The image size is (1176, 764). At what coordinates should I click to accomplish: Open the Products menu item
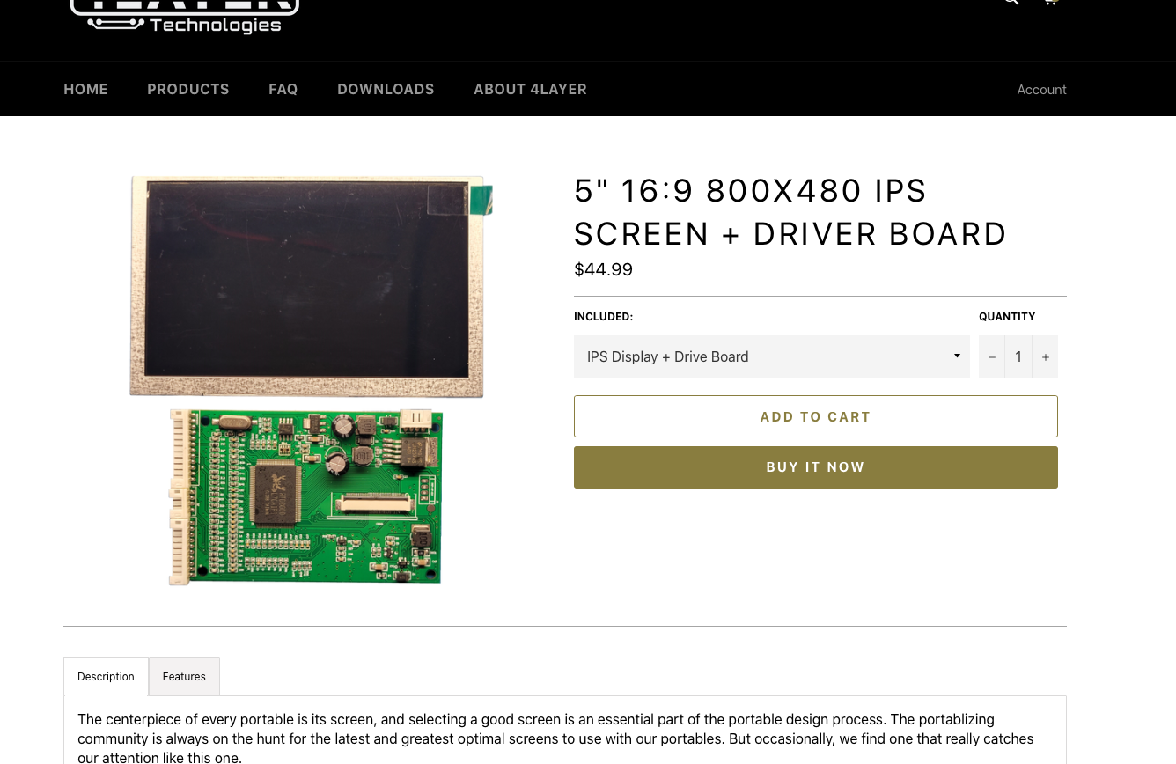(x=188, y=89)
